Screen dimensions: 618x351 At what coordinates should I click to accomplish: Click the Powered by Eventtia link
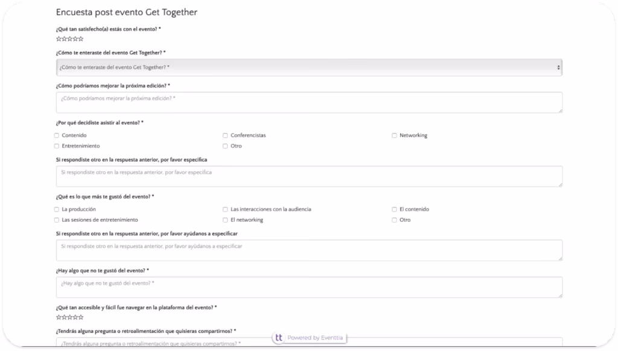315,338
